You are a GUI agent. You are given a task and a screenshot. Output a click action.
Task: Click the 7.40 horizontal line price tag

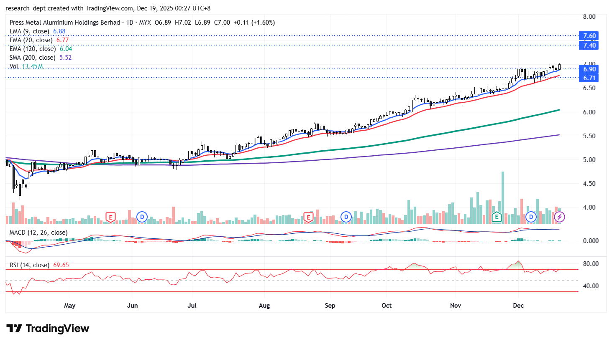tap(589, 46)
